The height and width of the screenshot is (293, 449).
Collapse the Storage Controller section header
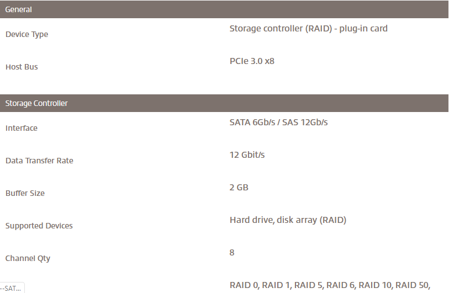pos(36,103)
